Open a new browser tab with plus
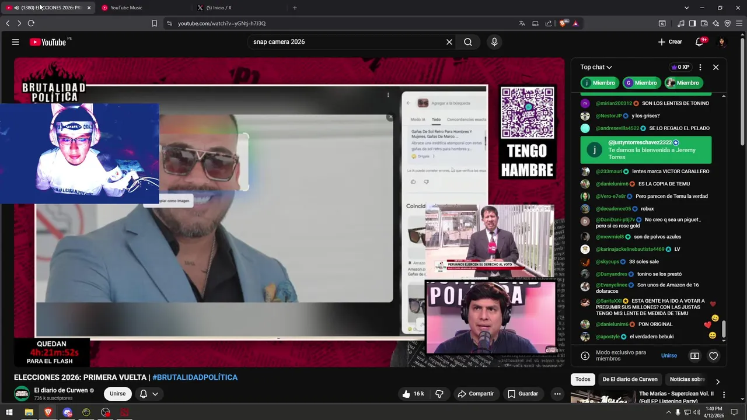This screenshot has width=747, height=420. pyautogui.click(x=295, y=8)
